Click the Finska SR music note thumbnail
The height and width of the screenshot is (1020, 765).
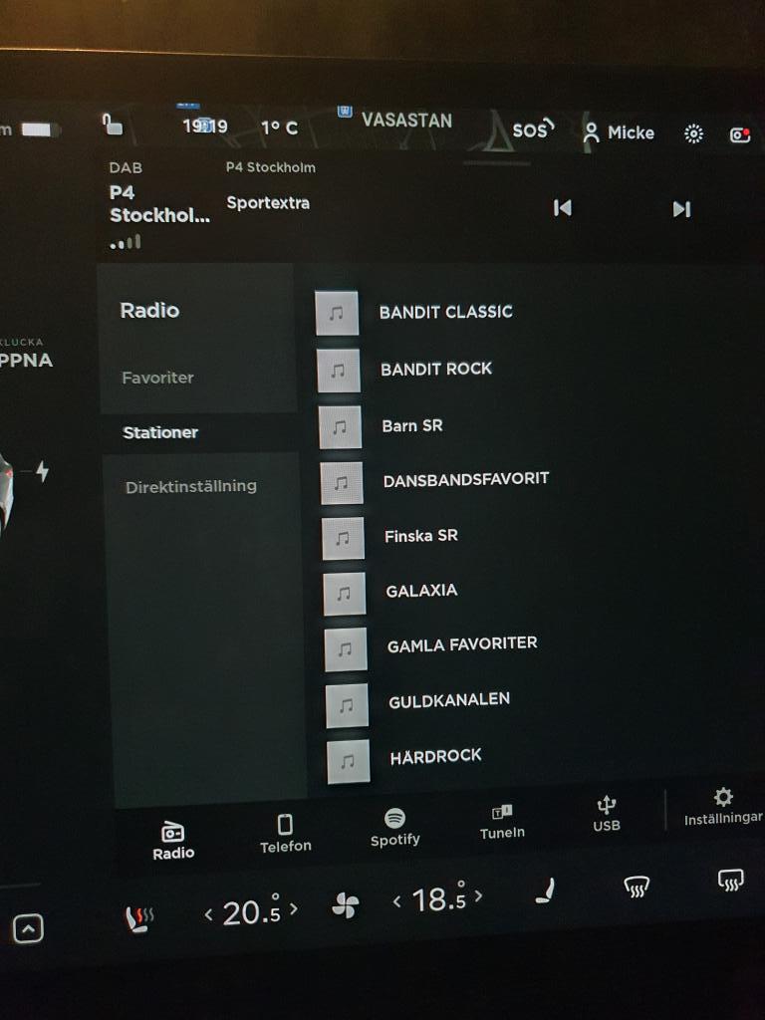pos(343,539)
